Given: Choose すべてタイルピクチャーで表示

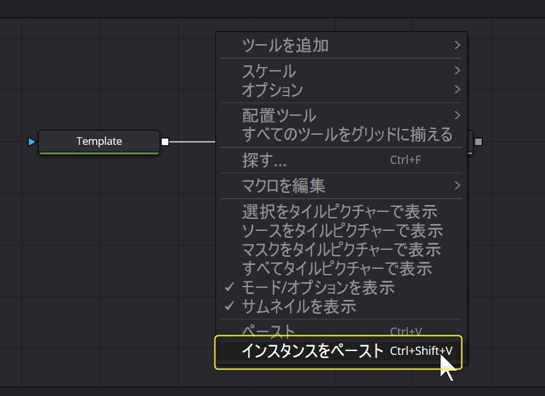Looking at the screenshot, I should click(341, 268).
